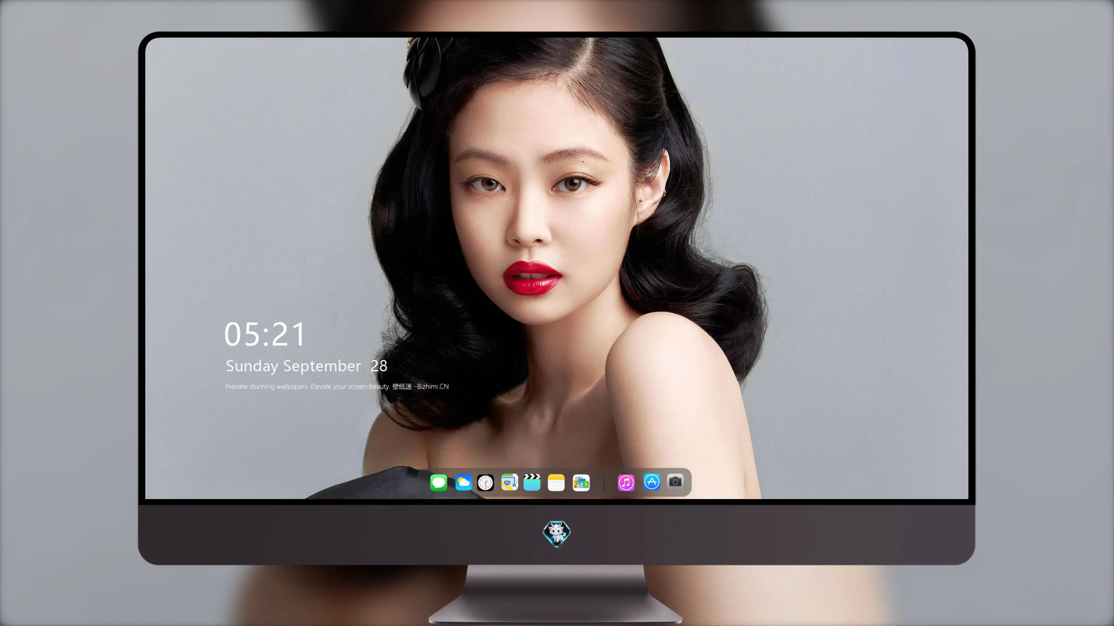Click the dragon mascot logo on the monitor bezel

pyautogui.click(x=557, y=534)
